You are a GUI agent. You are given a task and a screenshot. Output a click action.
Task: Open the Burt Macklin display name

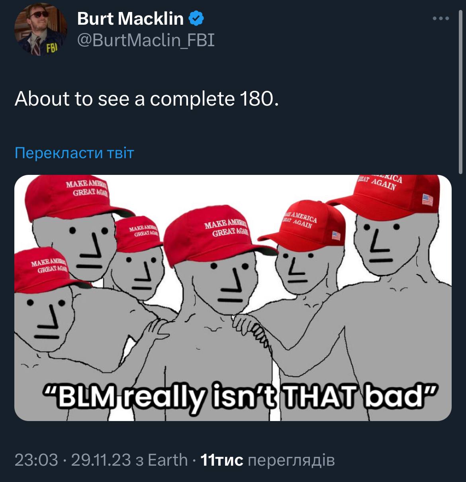(x=130, y=18)
